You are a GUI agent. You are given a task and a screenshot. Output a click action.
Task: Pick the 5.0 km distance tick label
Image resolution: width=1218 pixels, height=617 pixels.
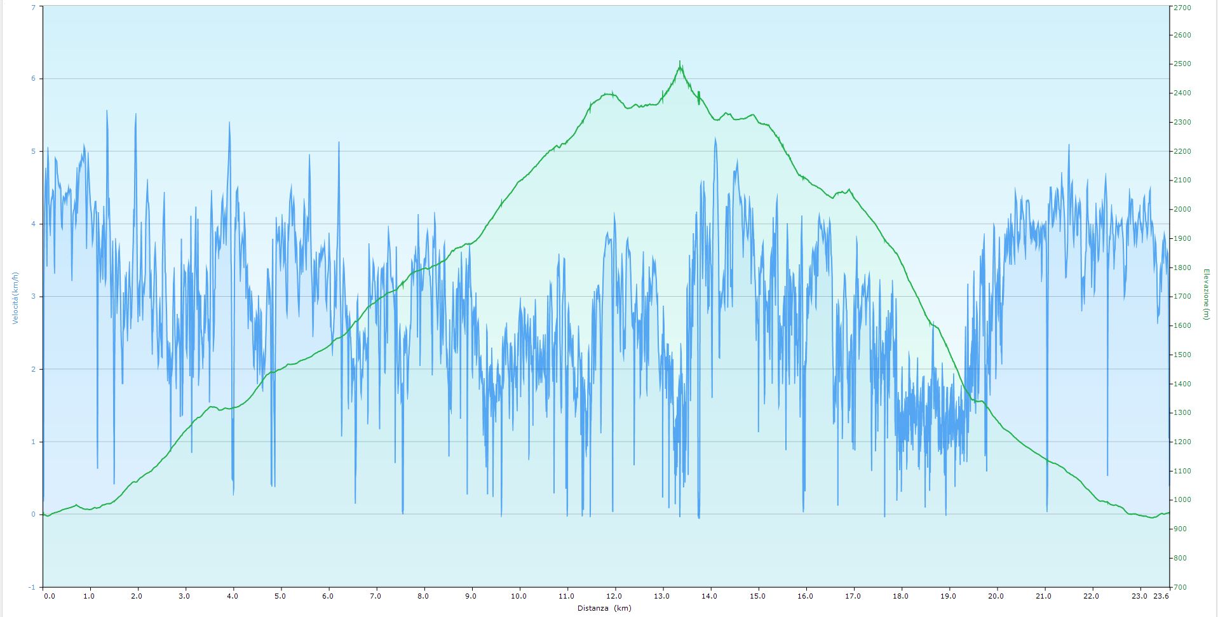(x=280, y=596)
